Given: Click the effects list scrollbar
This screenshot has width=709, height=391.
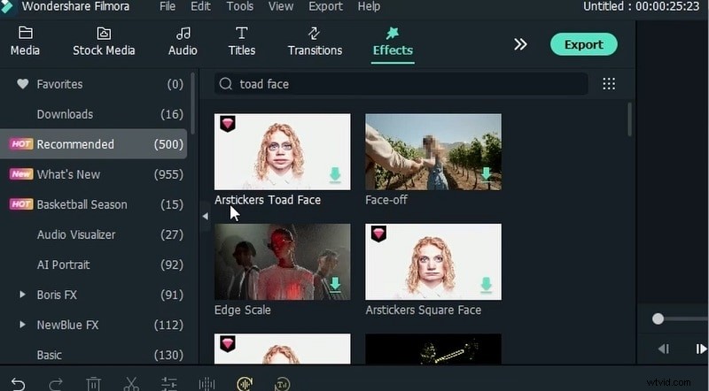Looking at the screenshot, I should 629,119.
